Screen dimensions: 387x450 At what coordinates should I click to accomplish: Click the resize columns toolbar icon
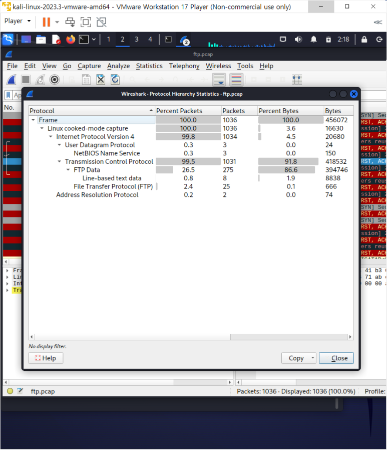tap(297, 80)
